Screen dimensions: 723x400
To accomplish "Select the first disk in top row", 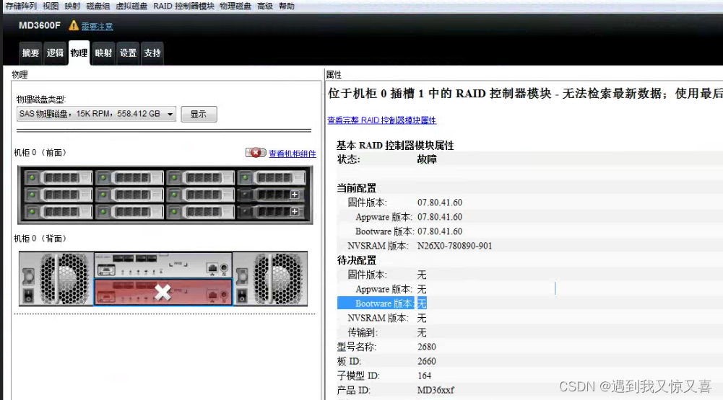I will click(58, 177).
